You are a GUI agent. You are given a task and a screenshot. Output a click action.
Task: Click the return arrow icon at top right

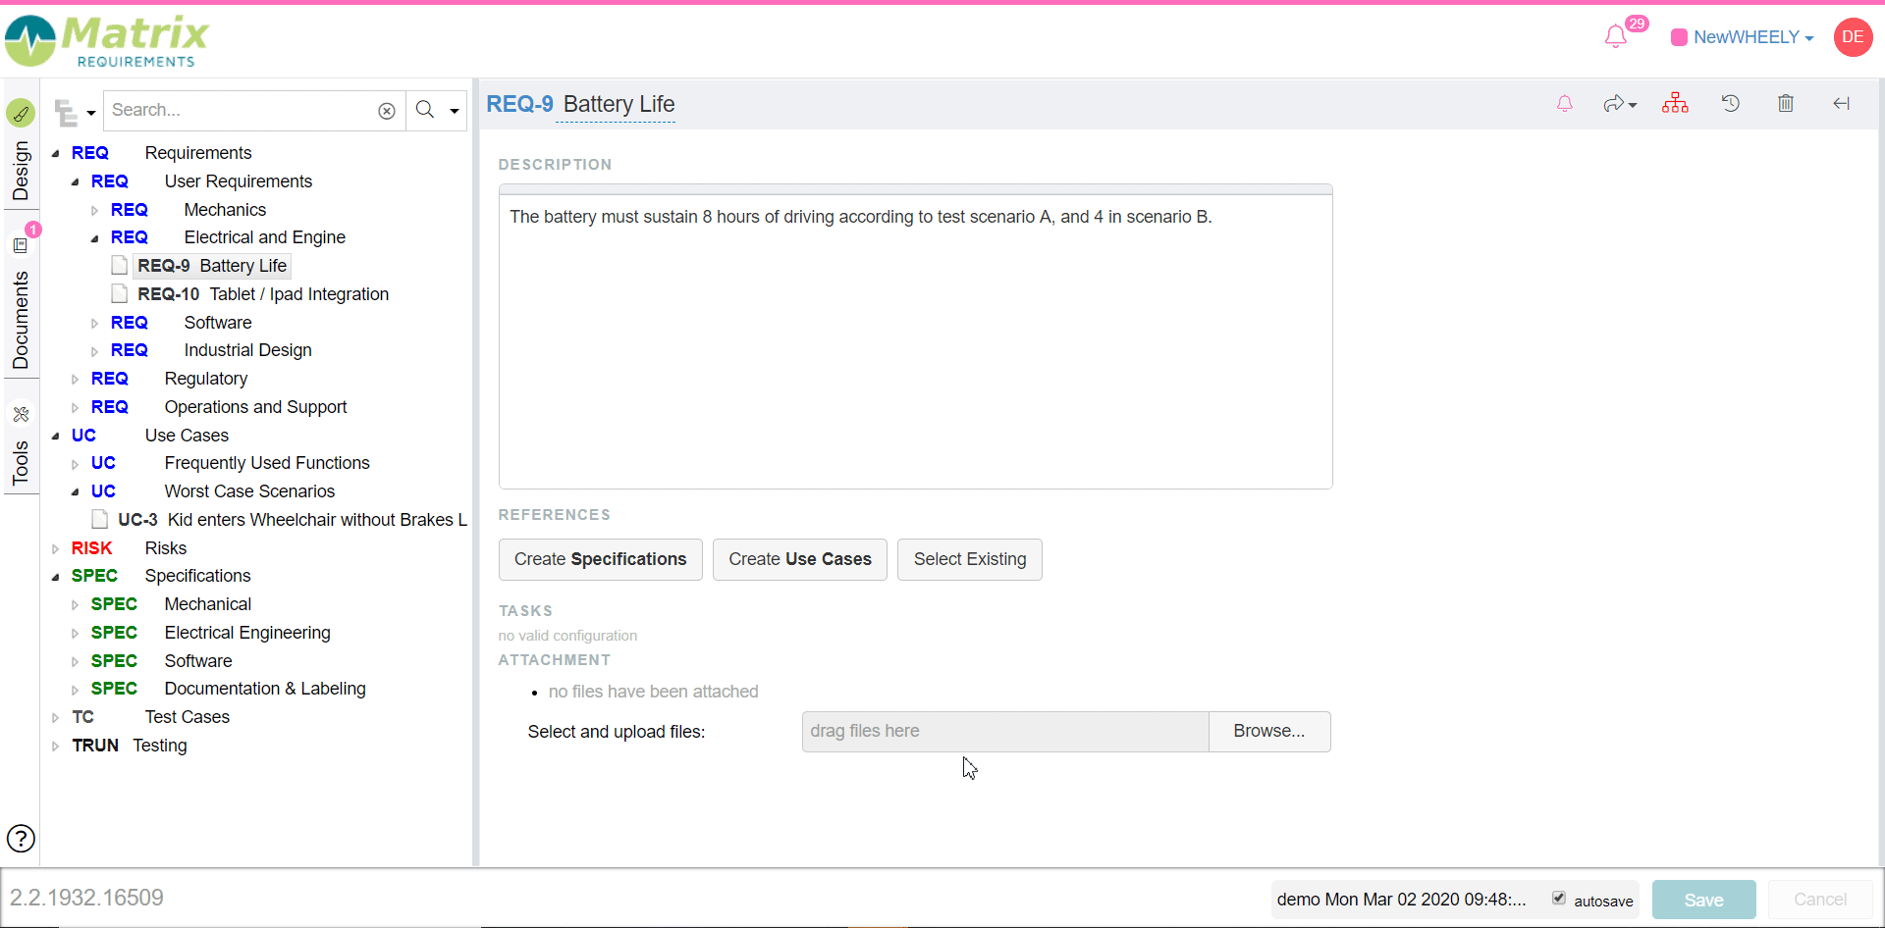[1842, 104]
